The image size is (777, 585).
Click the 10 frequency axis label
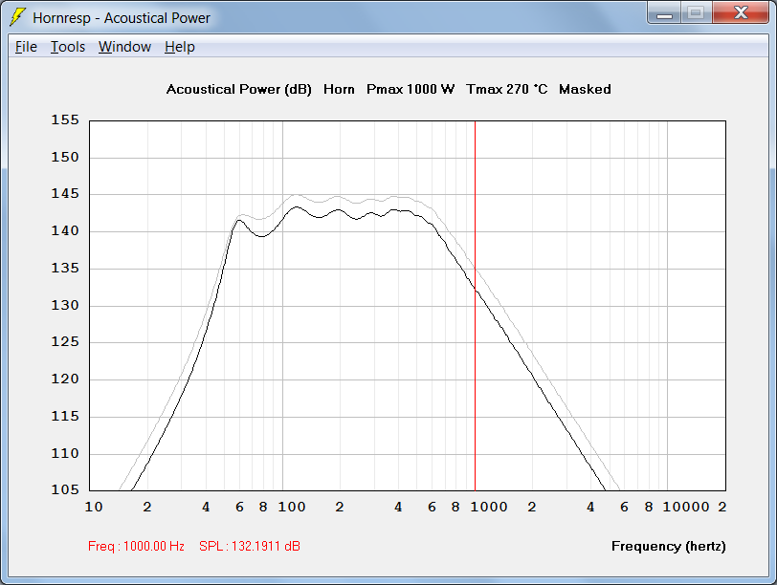(94, 508)
